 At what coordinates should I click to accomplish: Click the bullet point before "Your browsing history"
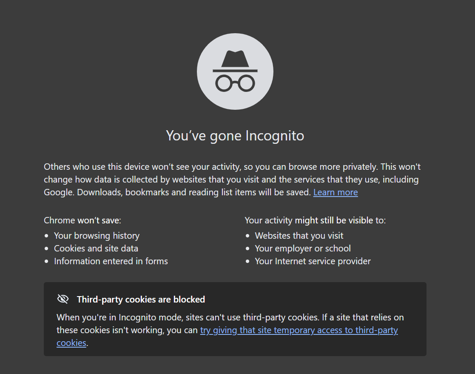click(47, 236)
